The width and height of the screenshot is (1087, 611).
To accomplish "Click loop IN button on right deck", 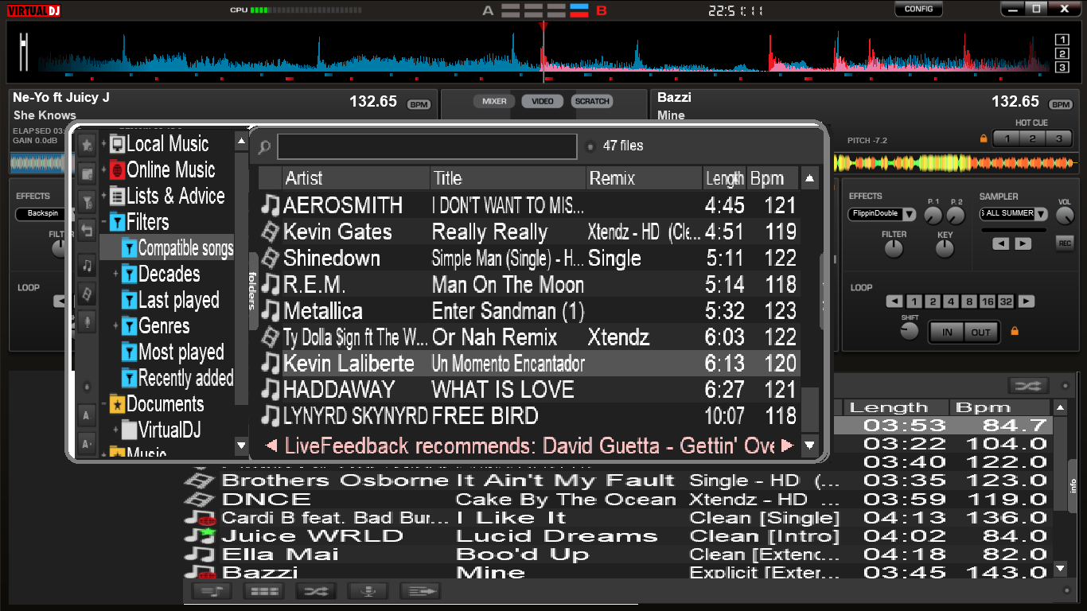I will point(947,333).
